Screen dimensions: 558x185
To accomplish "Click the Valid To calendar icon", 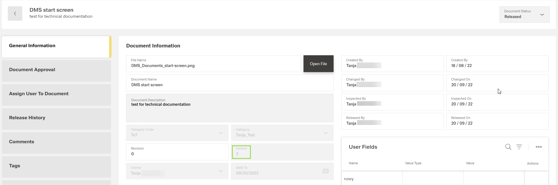I will [325, 171].
